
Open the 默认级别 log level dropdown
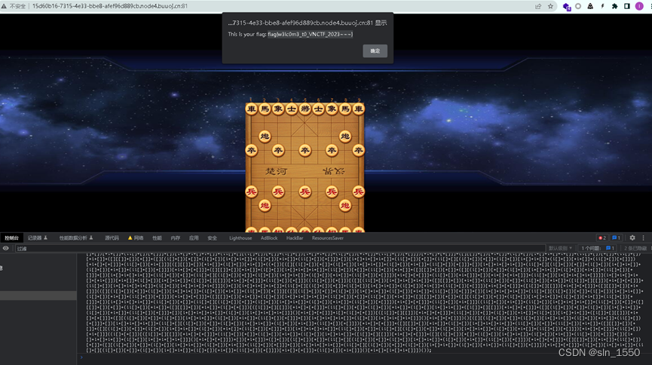pyautogui.click(x=560, y=248)
